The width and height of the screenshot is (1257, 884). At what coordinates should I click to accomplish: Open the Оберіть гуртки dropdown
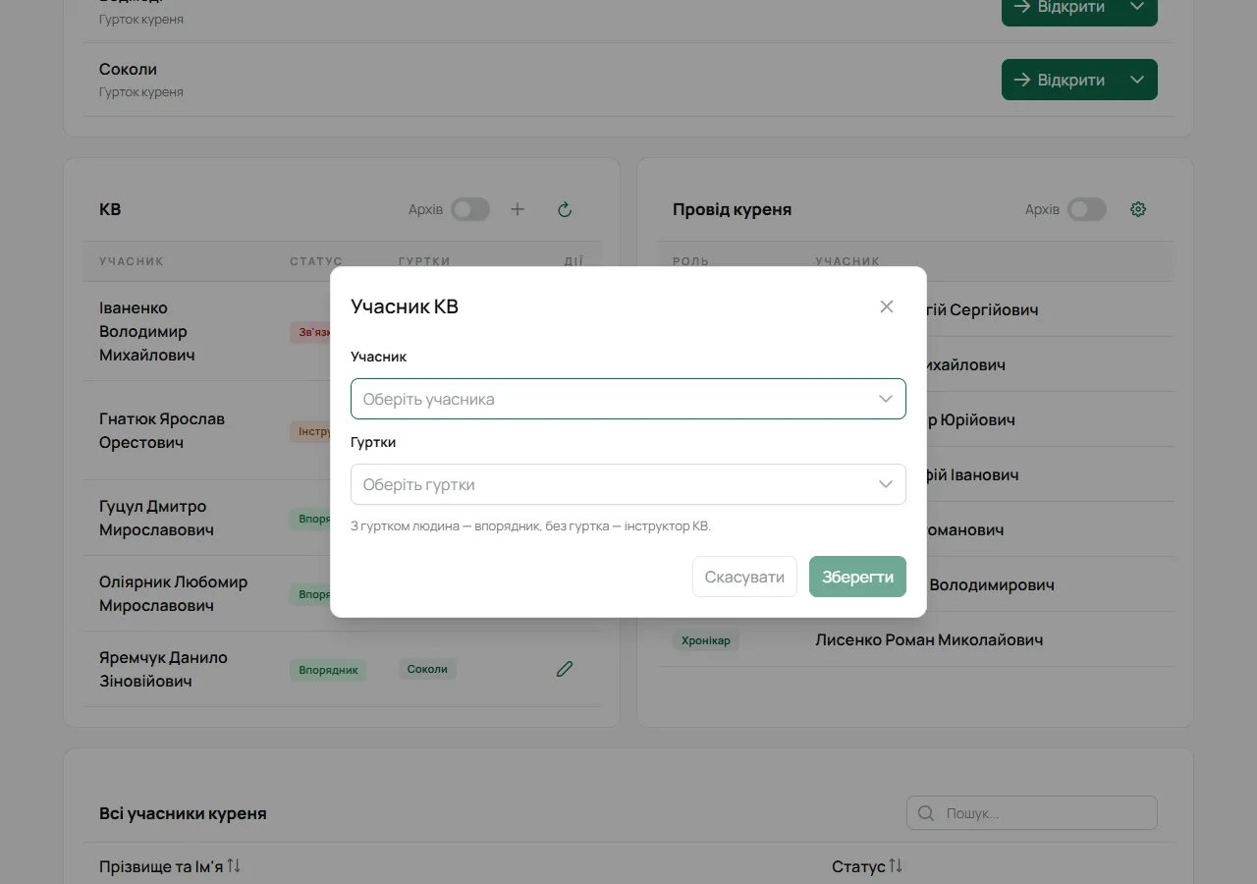click(x=628, y=484)
